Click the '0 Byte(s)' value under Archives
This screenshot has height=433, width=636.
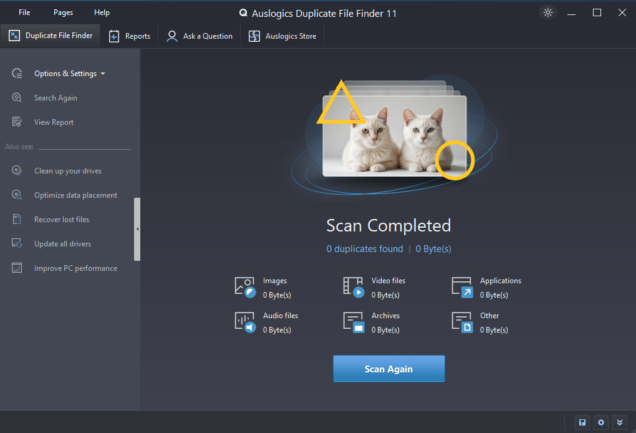coord(385,330)
